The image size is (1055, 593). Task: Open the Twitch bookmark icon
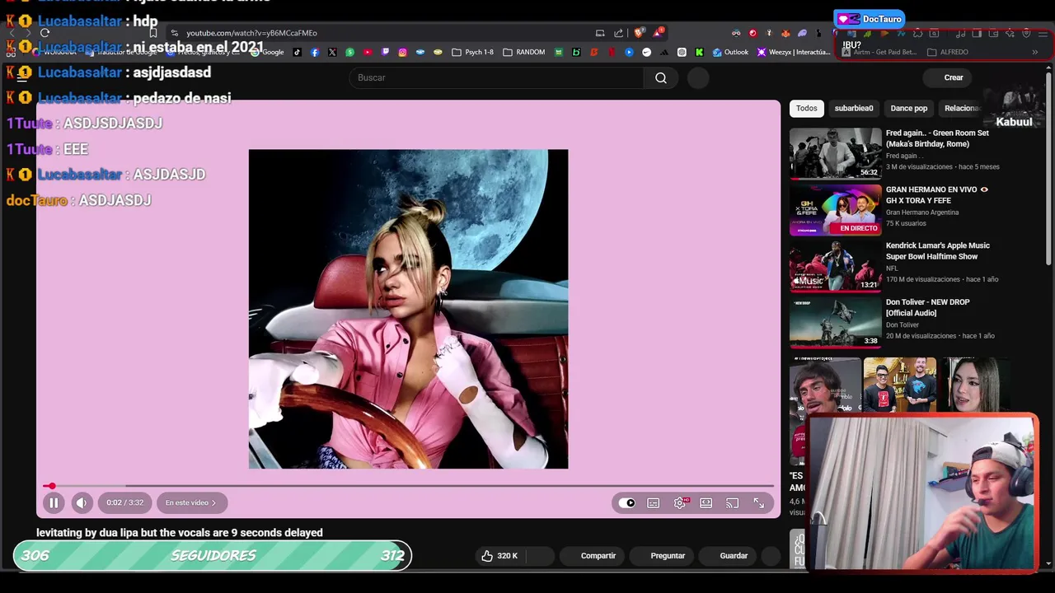coord(385,52)
